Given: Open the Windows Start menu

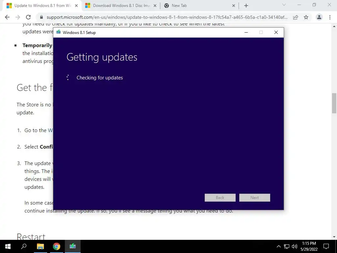Looking at the screenshot, I should click(x=8, y=246).
